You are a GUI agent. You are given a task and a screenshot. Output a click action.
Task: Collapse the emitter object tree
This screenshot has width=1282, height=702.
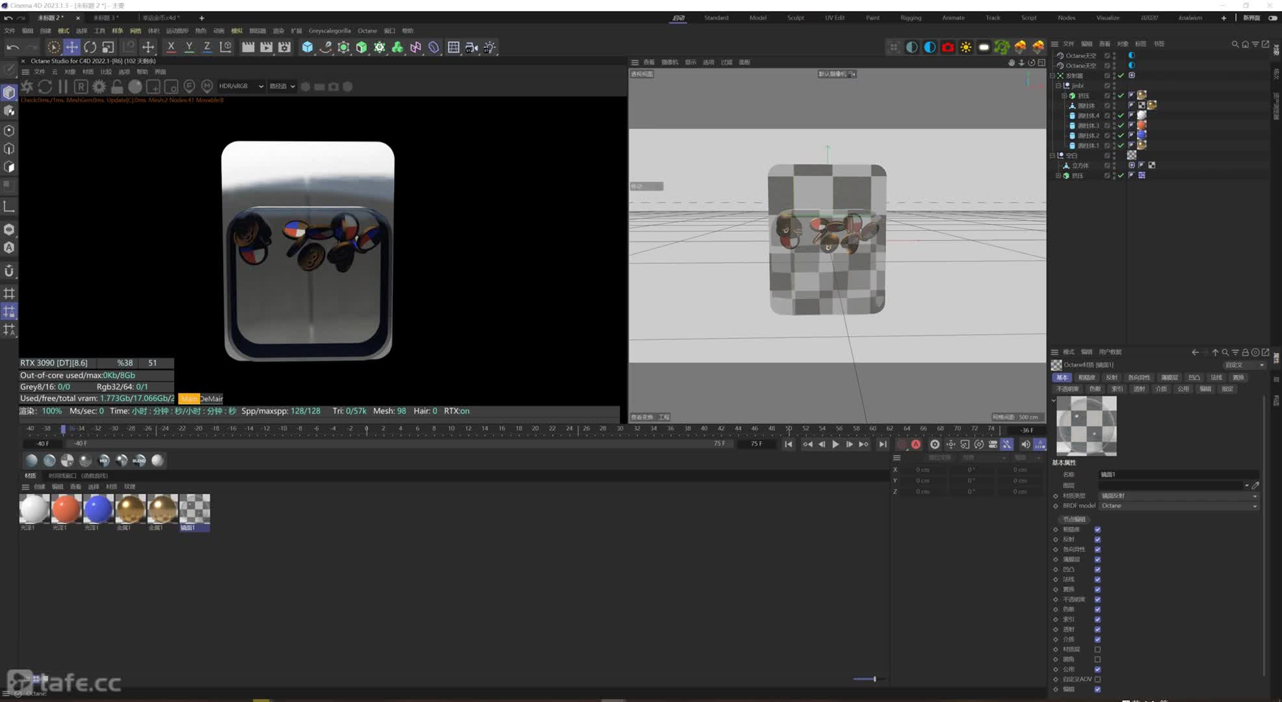pos(1053,75)
